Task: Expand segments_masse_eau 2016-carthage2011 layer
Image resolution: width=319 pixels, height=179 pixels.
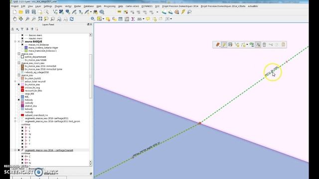Action: 15,118
